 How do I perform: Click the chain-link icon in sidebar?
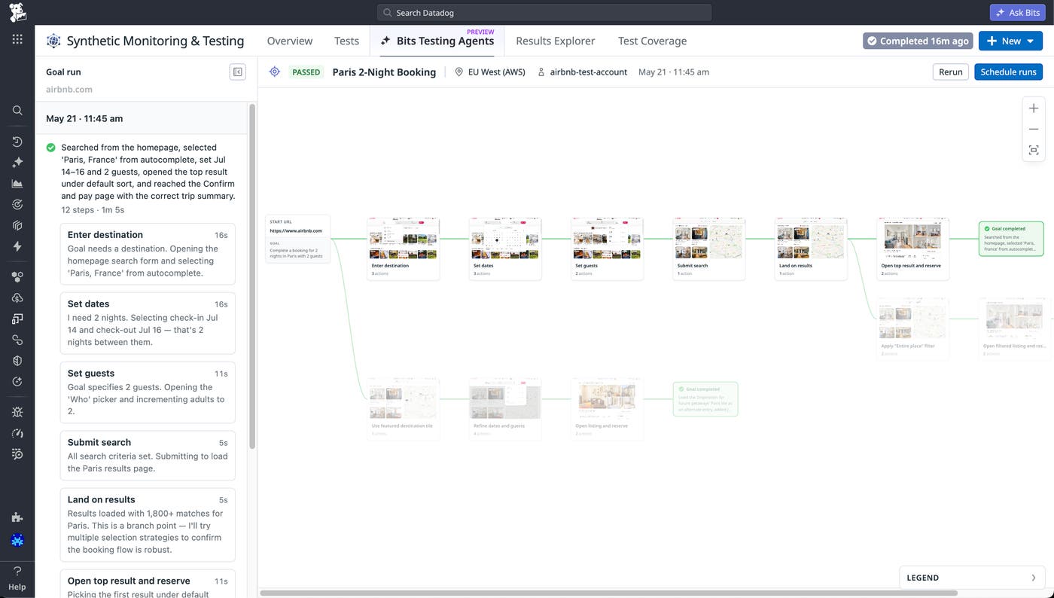pos(17,340)
